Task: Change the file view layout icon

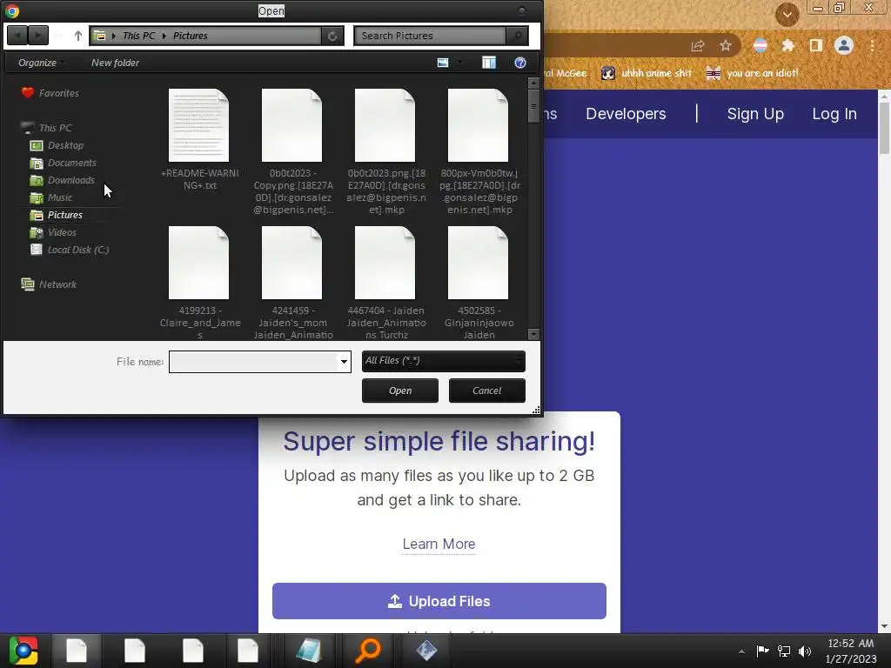Action: [x=443, y=63]
